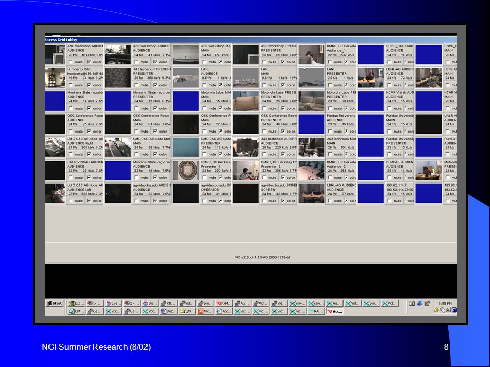
Task: Toggle color for UALR VRC/AG AUDIENCE stream
Action: pyautogui.click(x=89, y=177)
